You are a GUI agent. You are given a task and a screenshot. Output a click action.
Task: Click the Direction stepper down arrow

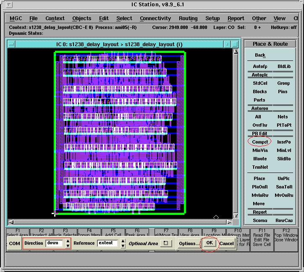[x=68, y=246]
